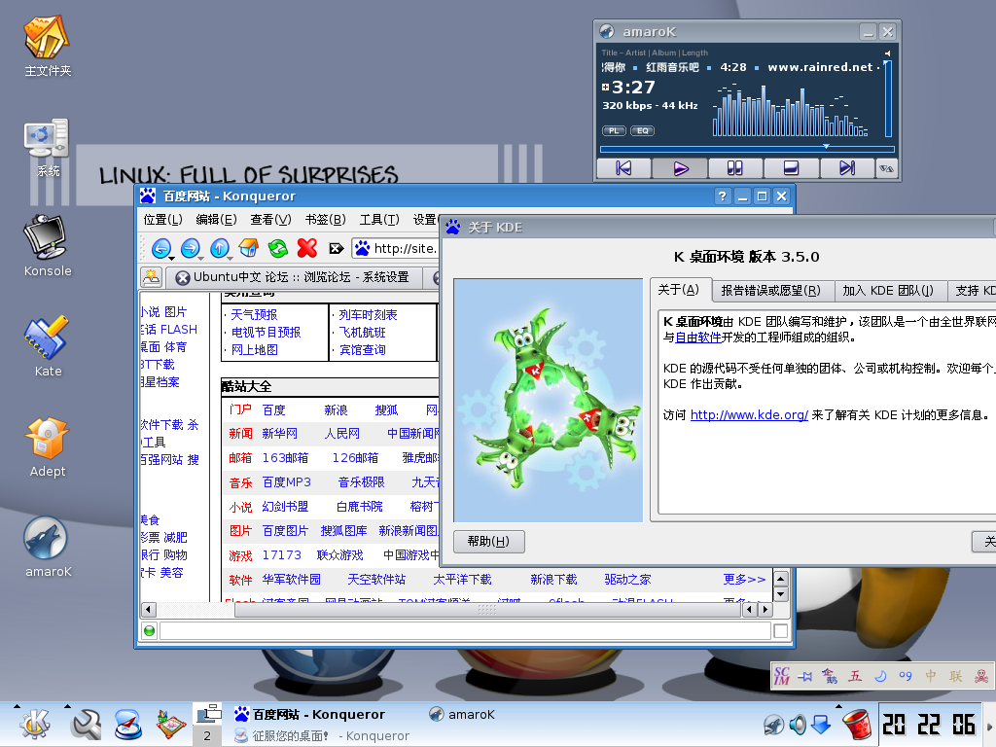Viewport: 996px width, 747px height.
Task: Toggle the amaroK time display mode indicator
Action: pyautogui.click(x=605, y=87)
